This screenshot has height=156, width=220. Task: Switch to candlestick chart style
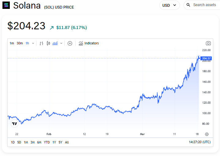[x=48, y=43]
